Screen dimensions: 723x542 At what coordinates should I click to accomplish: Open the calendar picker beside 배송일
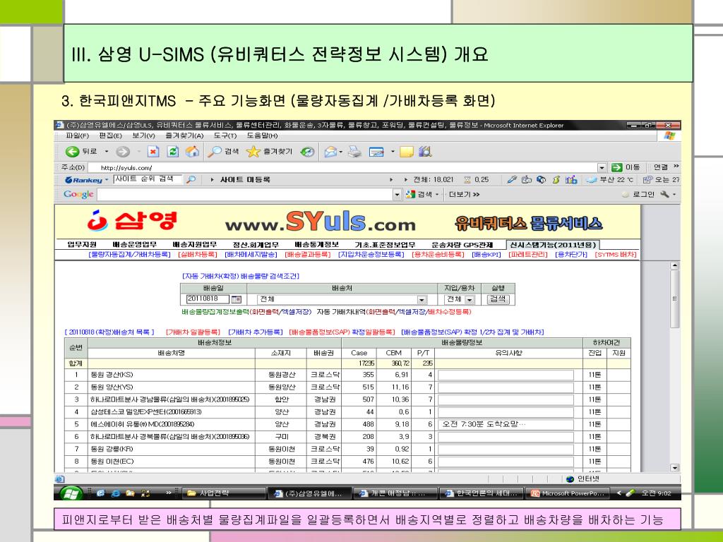click(x=236, y=299)
